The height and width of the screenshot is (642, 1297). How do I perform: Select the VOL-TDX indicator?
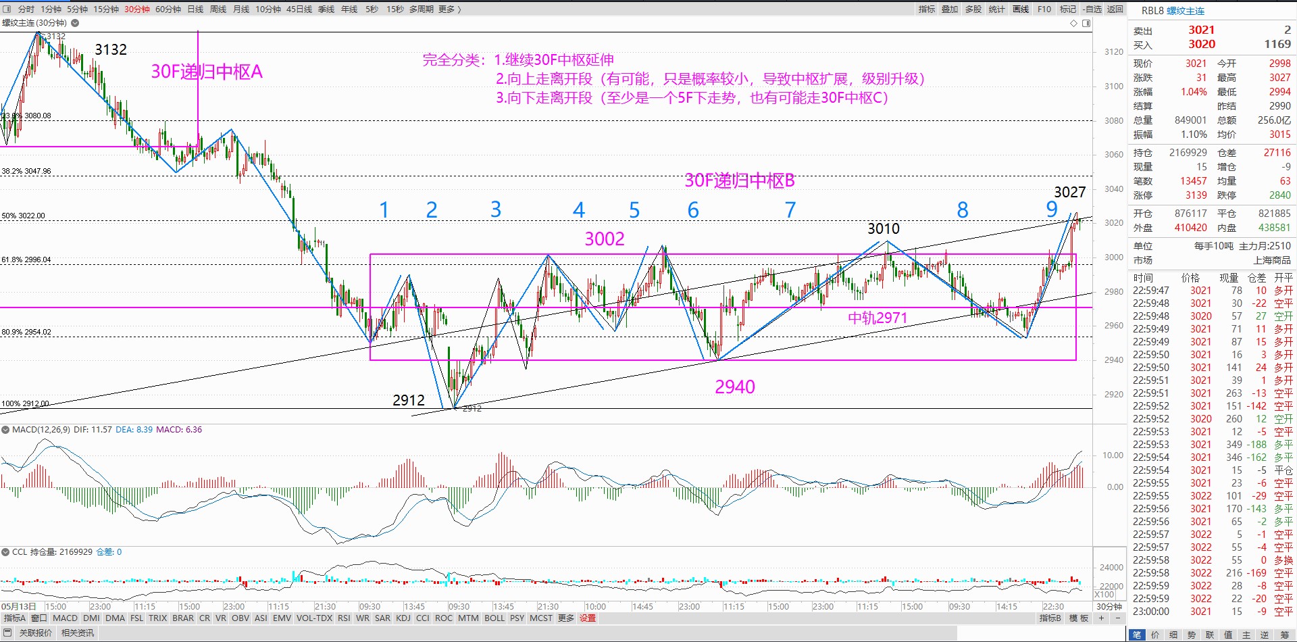[314, 618]
